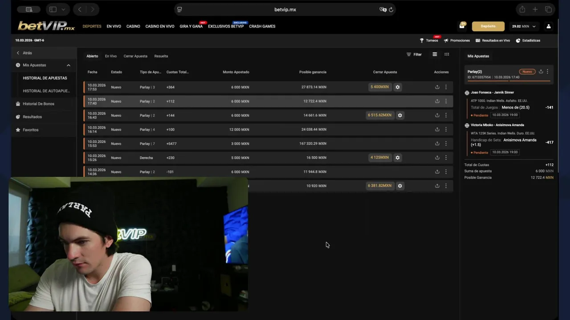Open the sidebar options dropdown arrow

click(x=63, y=9)
